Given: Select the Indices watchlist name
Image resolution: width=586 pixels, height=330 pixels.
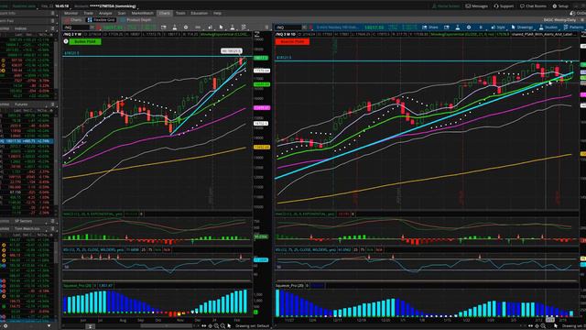Looking at the screenshot, I should pyautogui.click(x=20, y=28).
